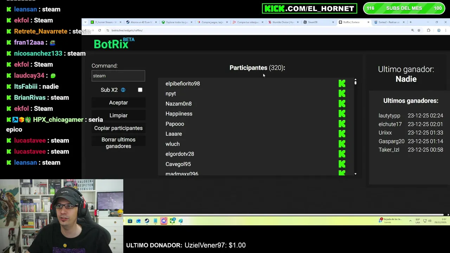Click the Kick icon next to elpibefiorito98

coord(342,84)
